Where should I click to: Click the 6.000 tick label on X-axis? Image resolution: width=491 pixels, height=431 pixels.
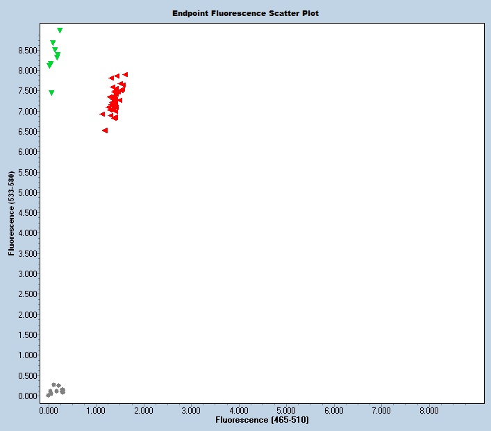(x=334, y=411)
